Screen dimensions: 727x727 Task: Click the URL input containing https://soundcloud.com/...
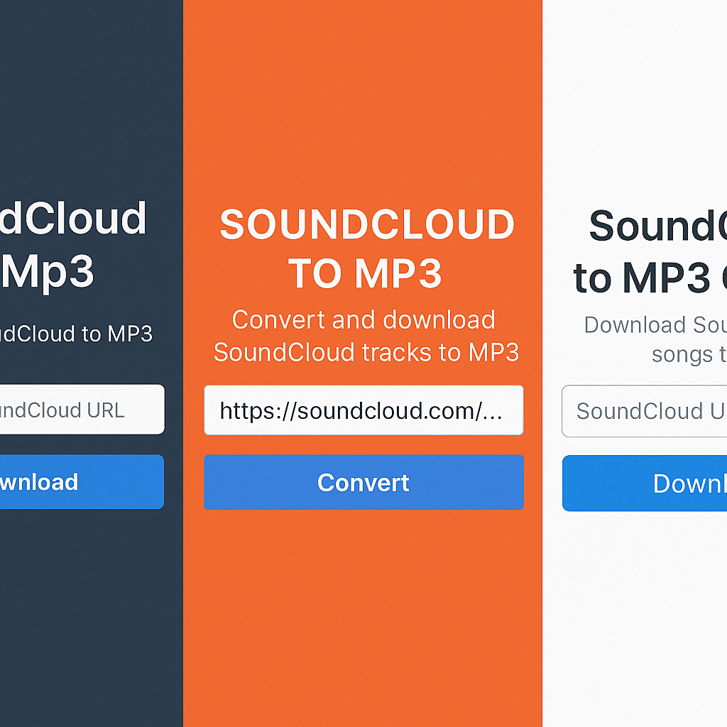point(363,410)
